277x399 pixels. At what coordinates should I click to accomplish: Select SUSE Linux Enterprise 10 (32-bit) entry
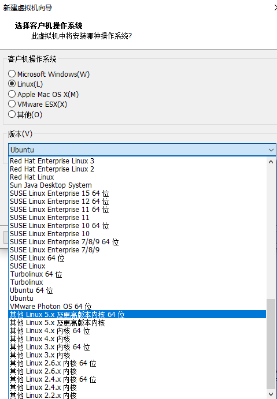(137, 234)
